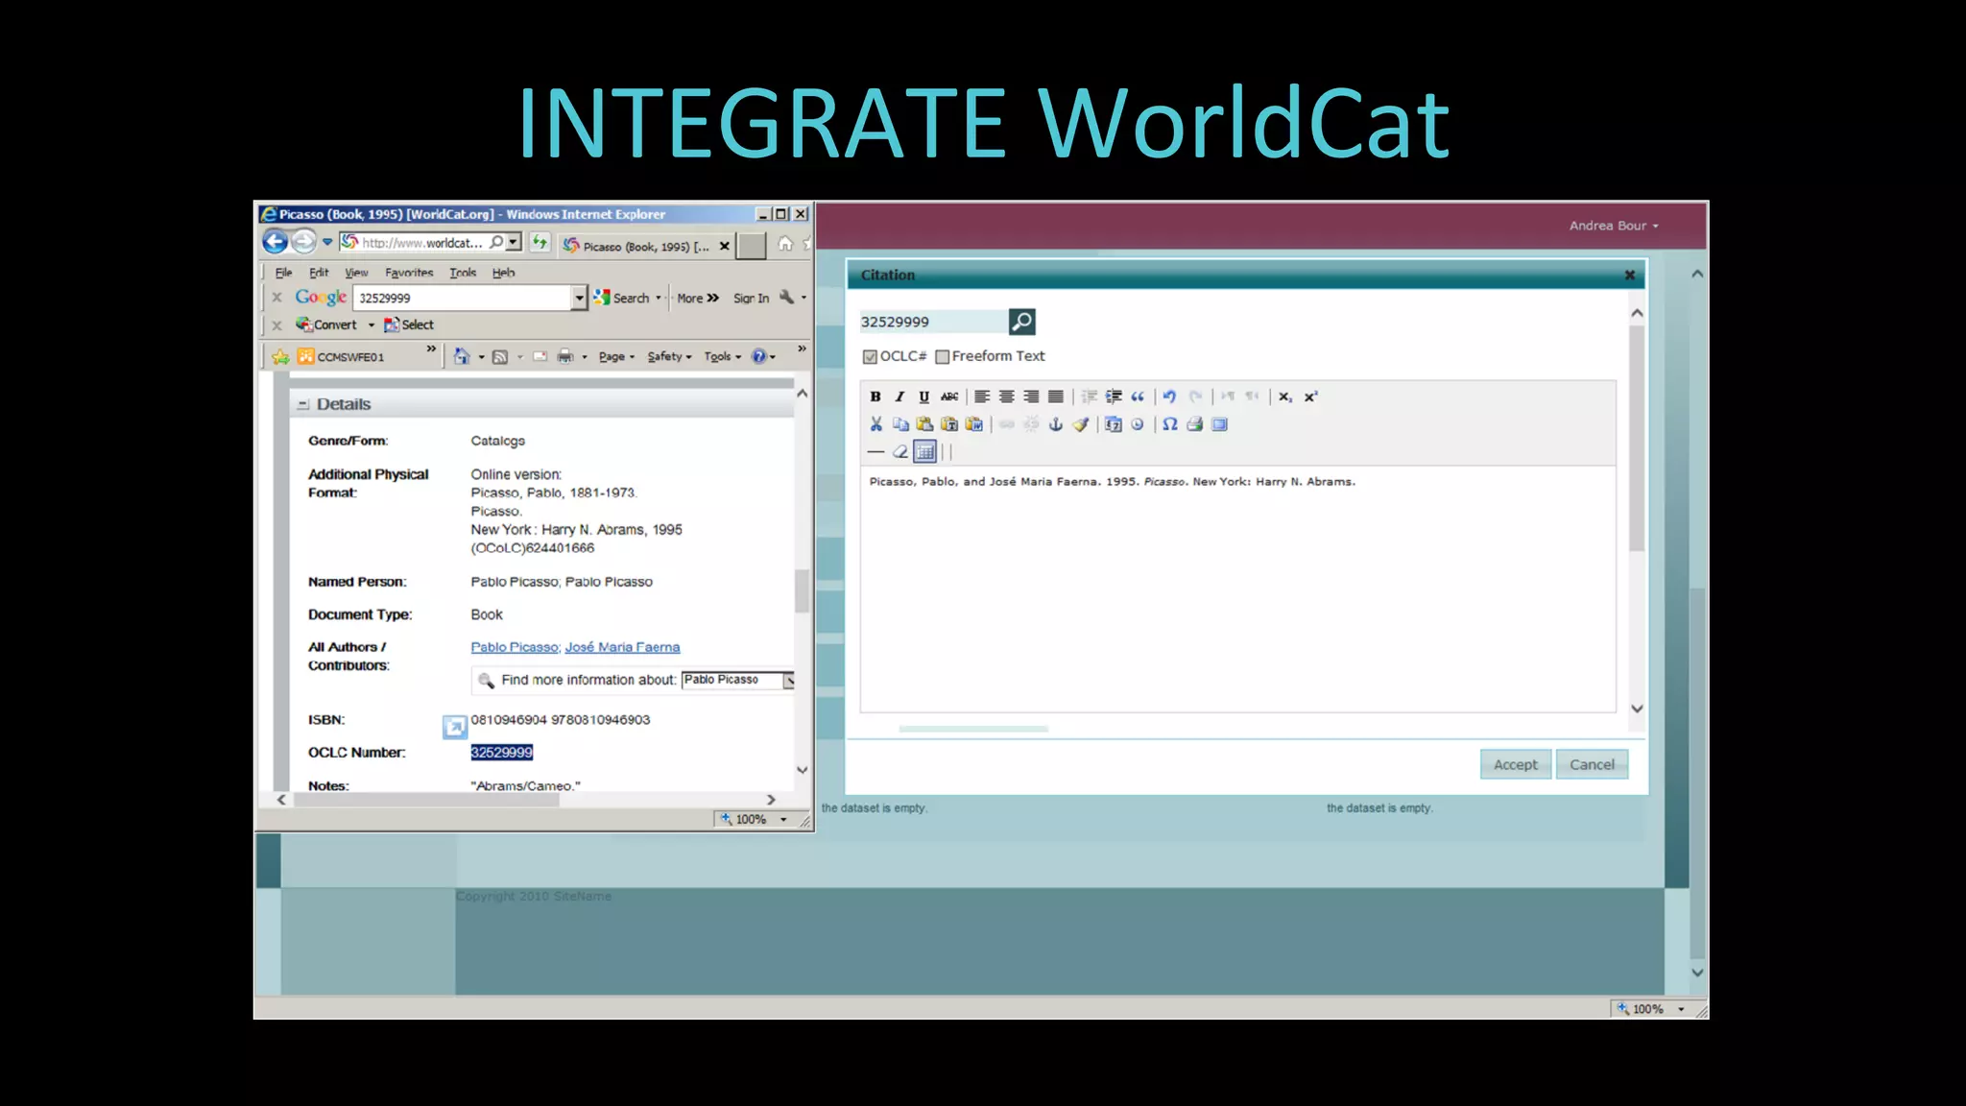Expand the Pablo Picasso find-more dropdown
The image size is (1966, 1106).
point(788,681)
